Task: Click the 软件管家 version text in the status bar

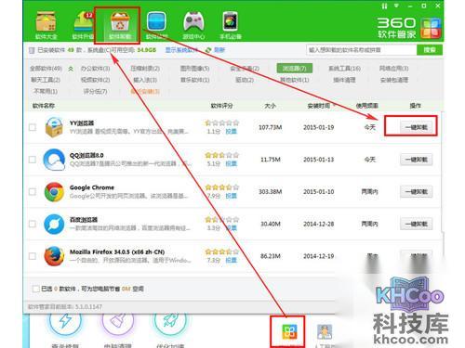Action: tap(65, 307)
